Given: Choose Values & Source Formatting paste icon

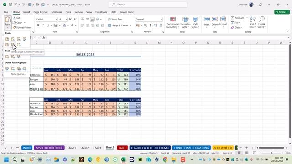Looking at the screenshot, I should 19,56.
